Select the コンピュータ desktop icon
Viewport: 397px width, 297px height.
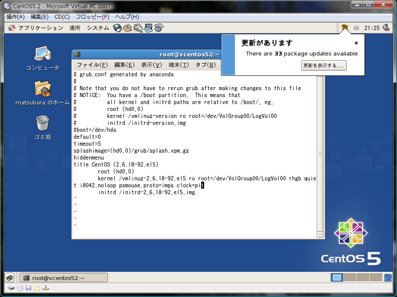42,58
